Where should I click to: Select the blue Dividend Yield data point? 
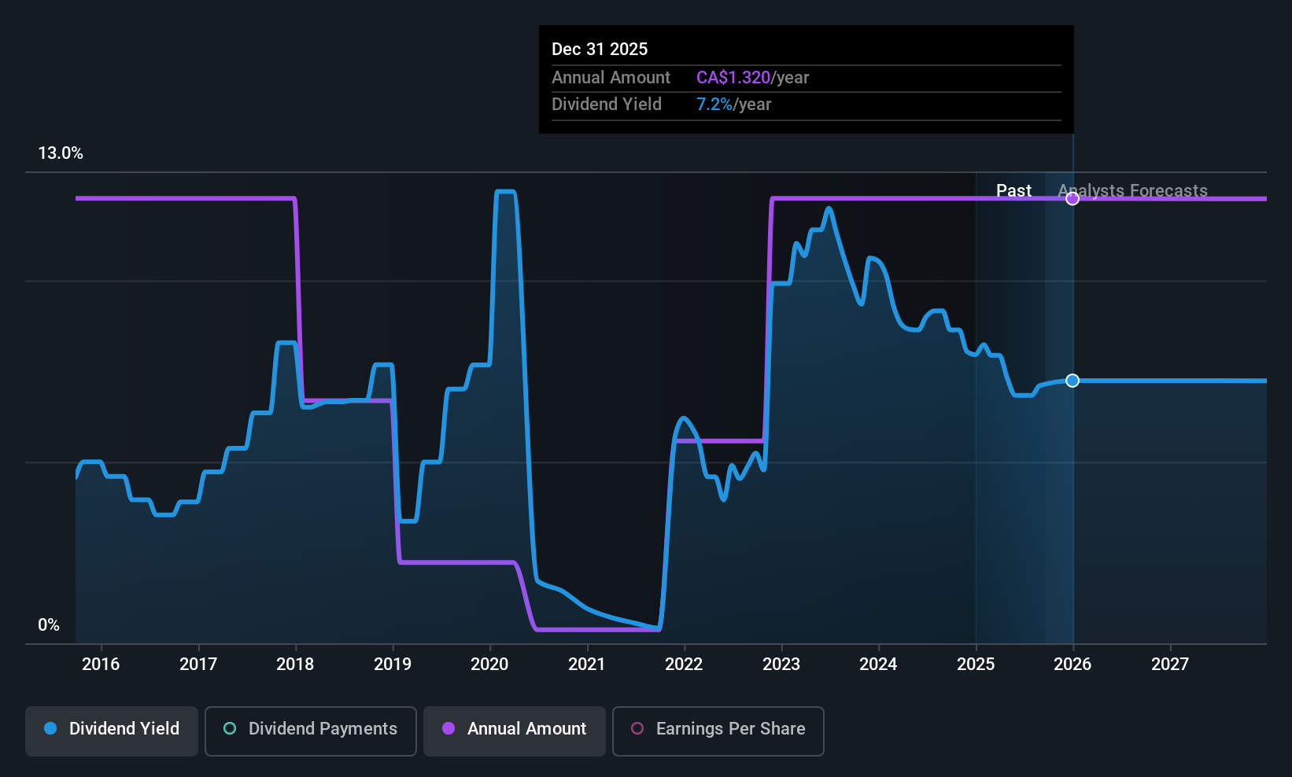pyautogui.click(x=1072, y=381)
